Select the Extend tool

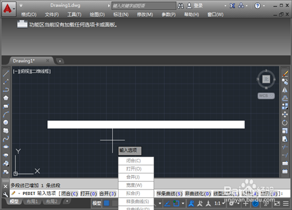coord(285,155)
